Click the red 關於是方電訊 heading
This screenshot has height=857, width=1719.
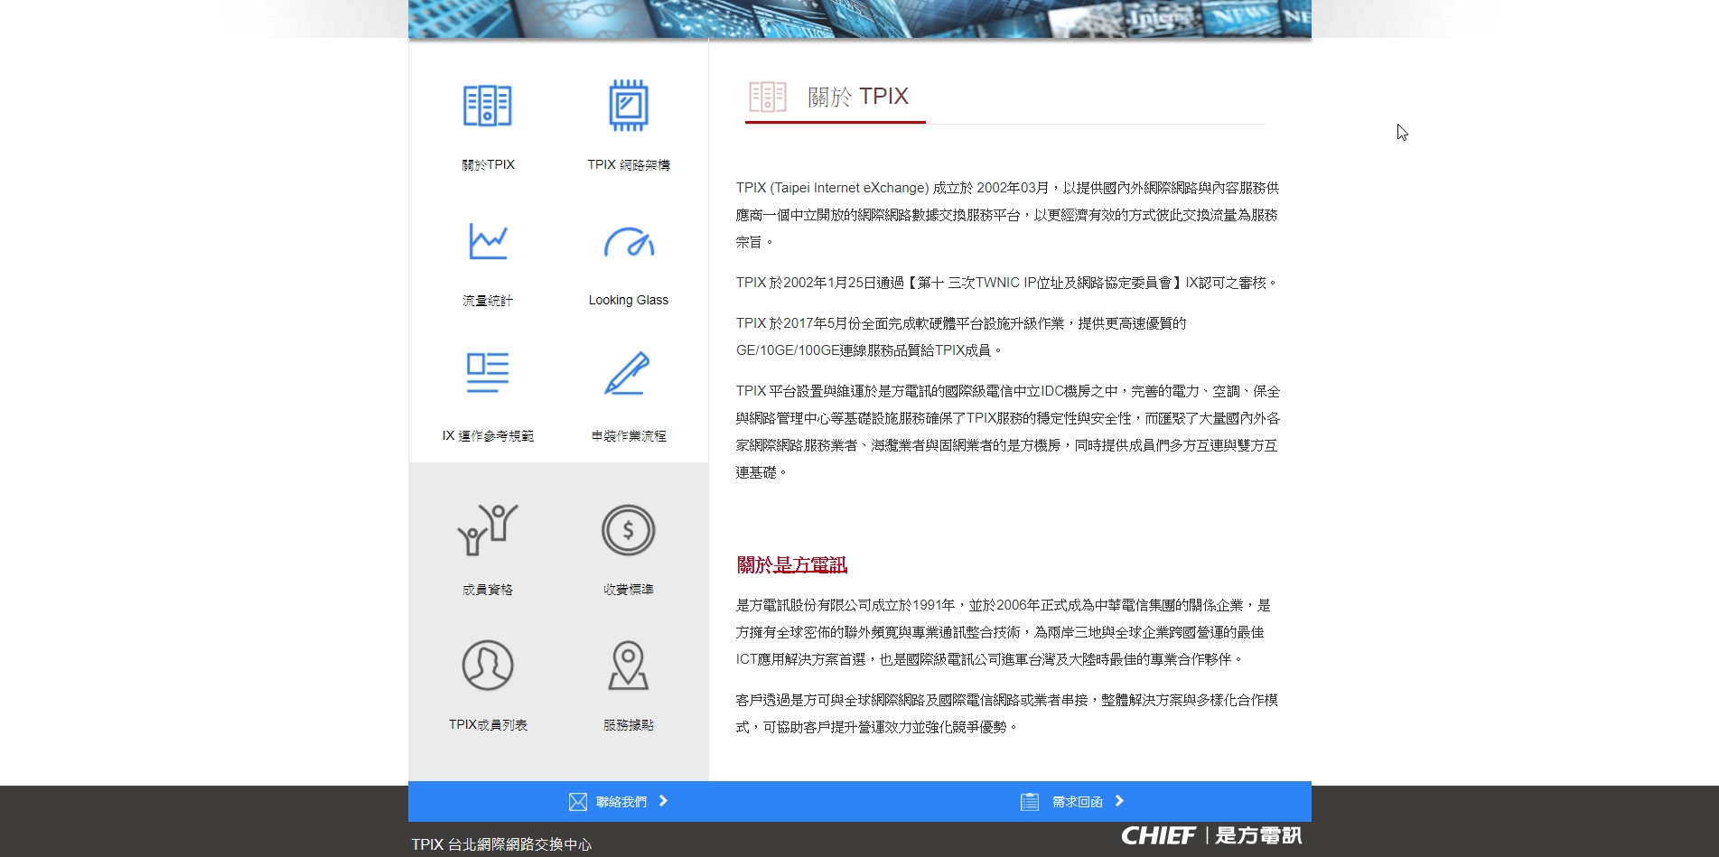pos(792,565)
